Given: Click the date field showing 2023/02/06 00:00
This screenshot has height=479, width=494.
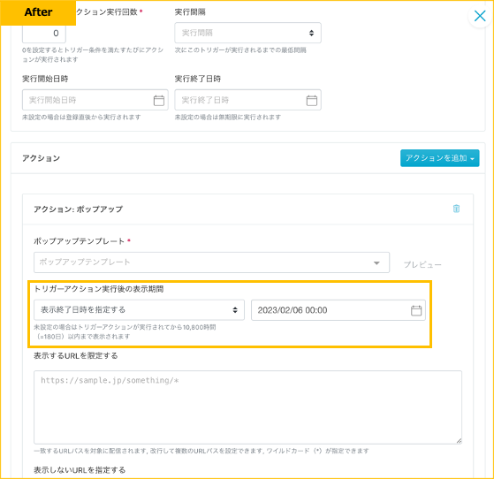Looking at the screenshot, I should click(x=338, y=310).
